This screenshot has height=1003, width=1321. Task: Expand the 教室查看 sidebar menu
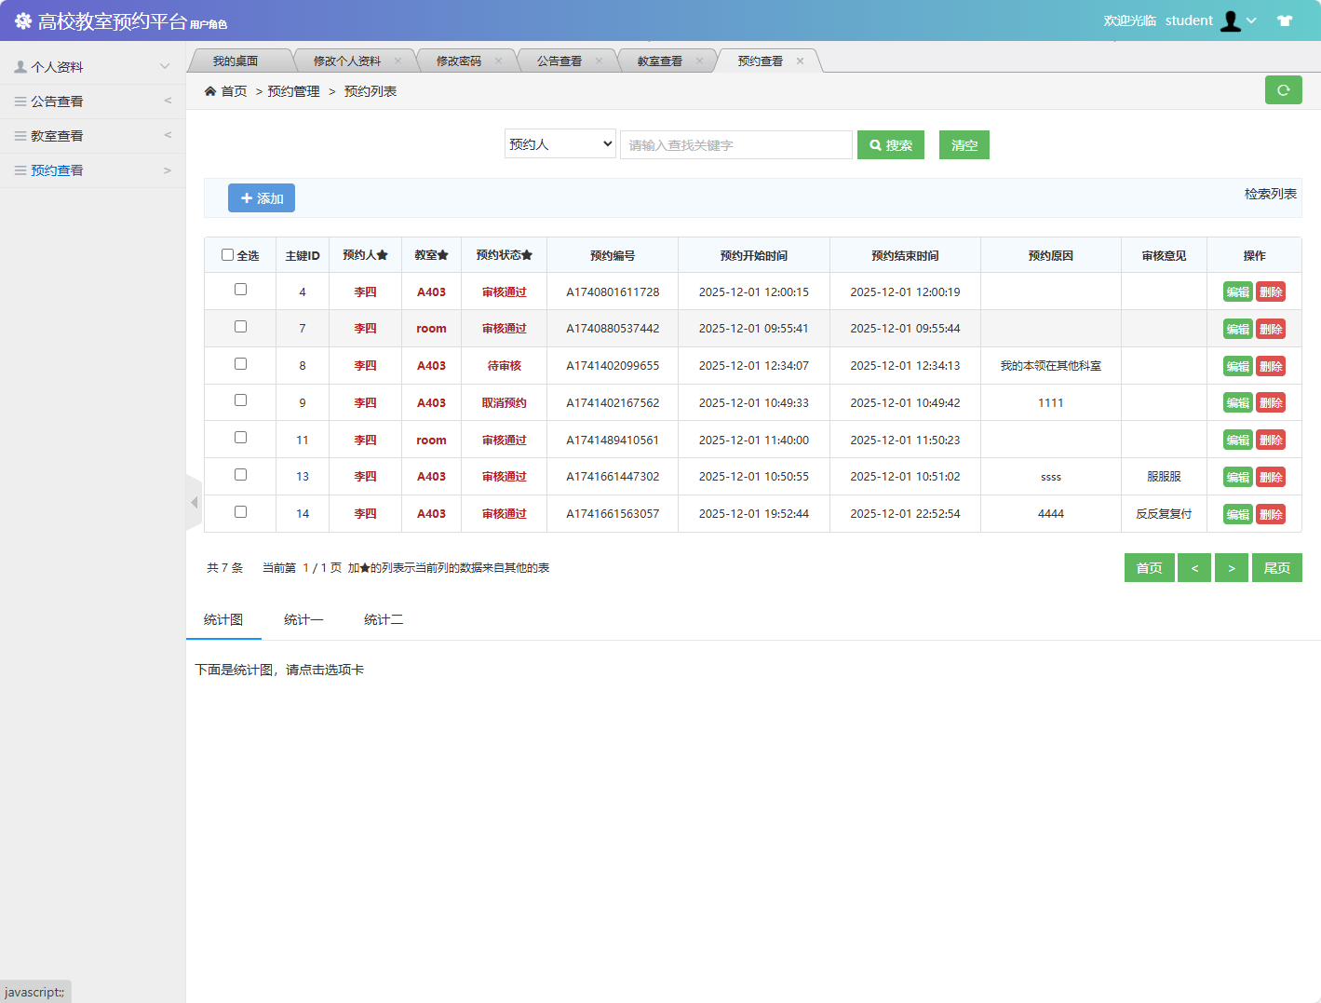[91, 136]
